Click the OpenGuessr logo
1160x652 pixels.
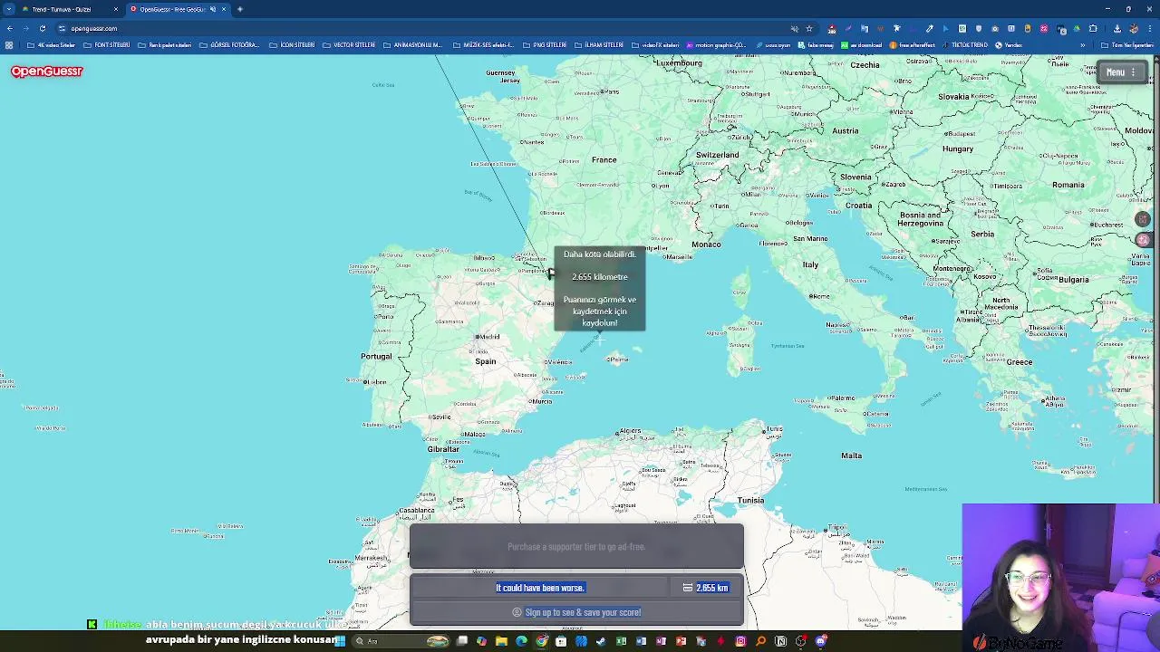pyautogui.click(x=47, y=71)
